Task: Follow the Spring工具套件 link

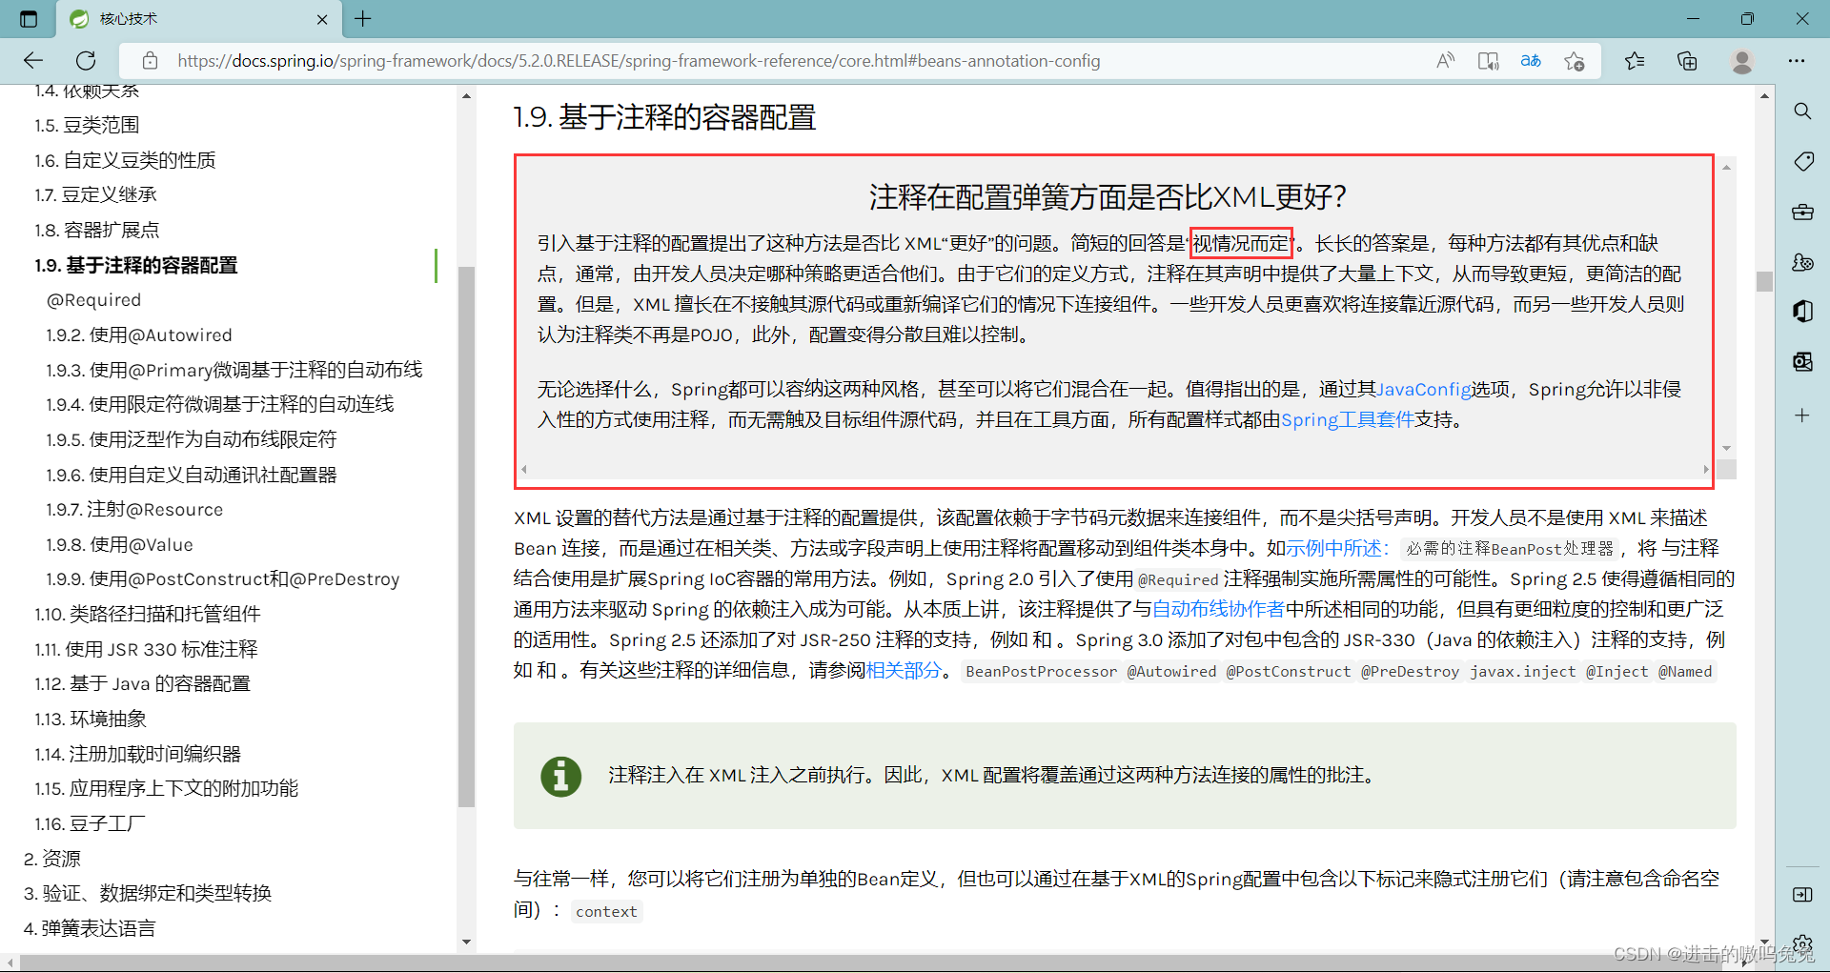Action: pyautogui.click(x=1348, y=419)
